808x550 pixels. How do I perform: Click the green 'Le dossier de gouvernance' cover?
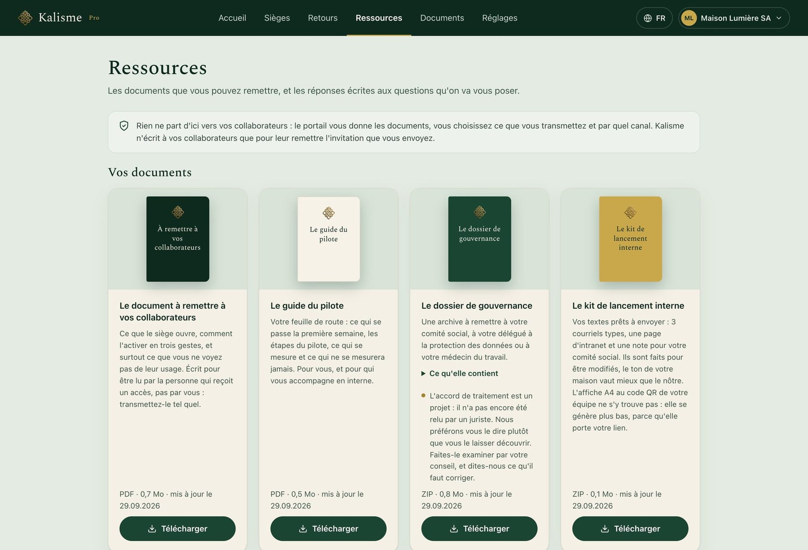click(x=479, y=239)
